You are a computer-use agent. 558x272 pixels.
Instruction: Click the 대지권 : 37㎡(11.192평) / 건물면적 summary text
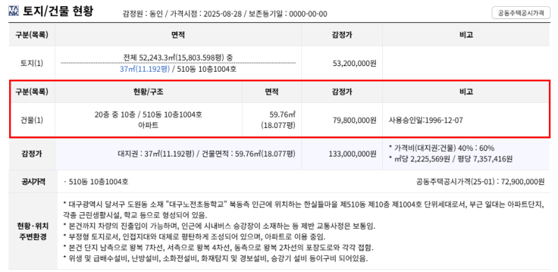(206, 154)
